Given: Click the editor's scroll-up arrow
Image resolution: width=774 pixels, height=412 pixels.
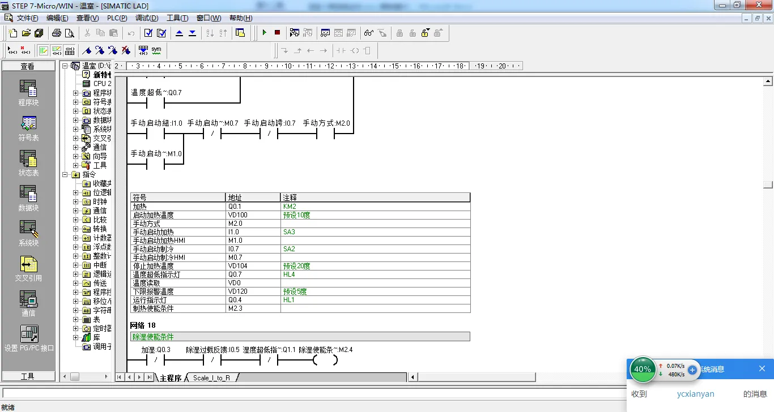Looking at the screenshot, I should point(768,81).
